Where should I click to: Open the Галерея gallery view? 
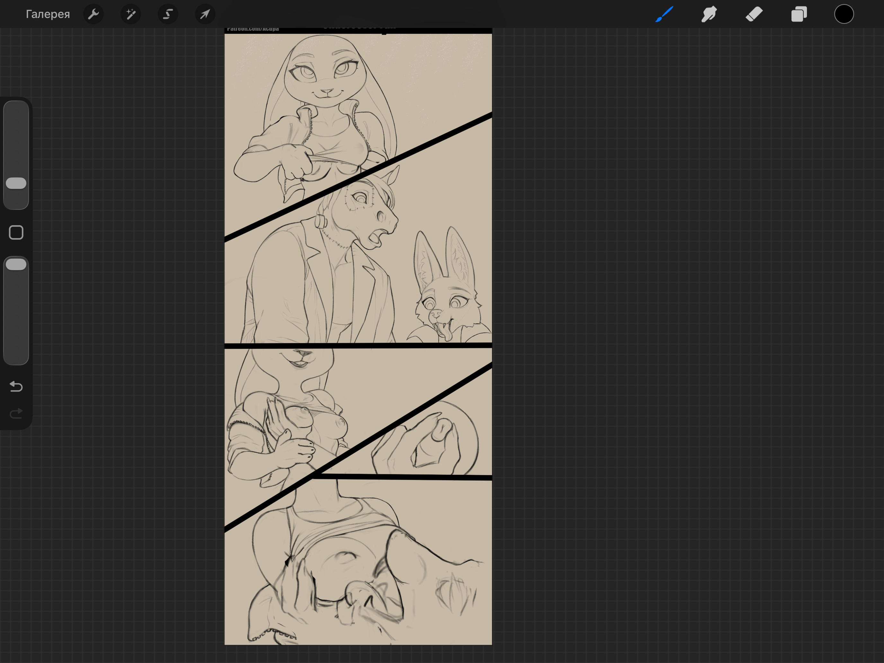48,14
